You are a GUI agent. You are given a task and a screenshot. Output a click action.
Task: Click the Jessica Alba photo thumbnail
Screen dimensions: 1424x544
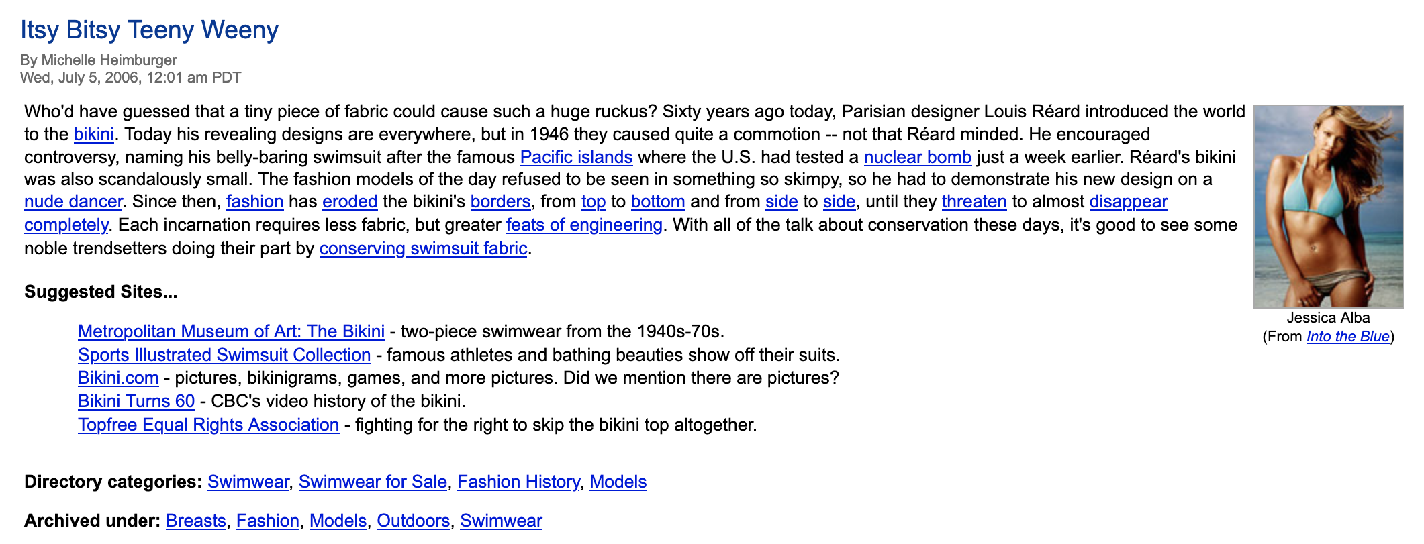(x=1327, y=207)
